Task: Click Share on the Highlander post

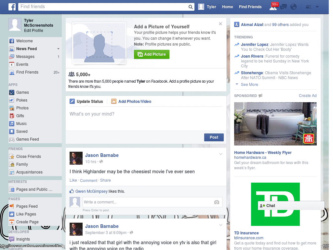Action: click(105, 180)
